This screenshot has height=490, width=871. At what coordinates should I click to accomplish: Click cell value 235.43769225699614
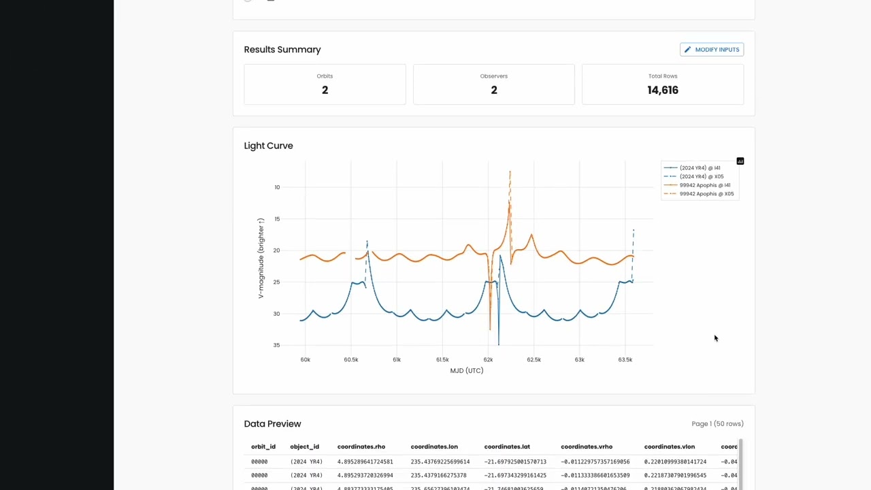[x=440, y=461]
